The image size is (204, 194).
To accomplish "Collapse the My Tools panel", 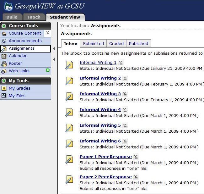I will coord(4,81).
